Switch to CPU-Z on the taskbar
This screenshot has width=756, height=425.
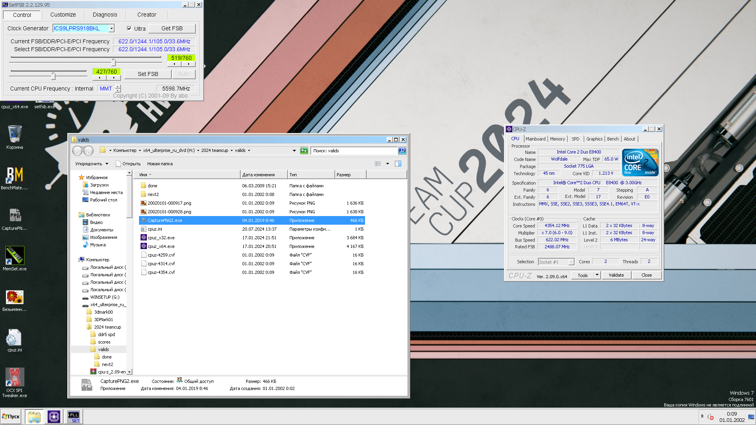(x=54, y=417)
